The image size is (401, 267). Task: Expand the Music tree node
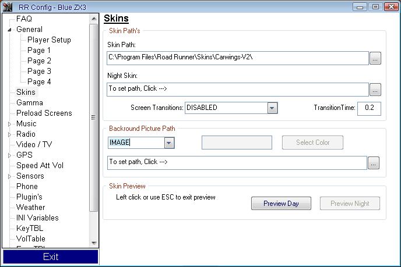pos(9,124)
